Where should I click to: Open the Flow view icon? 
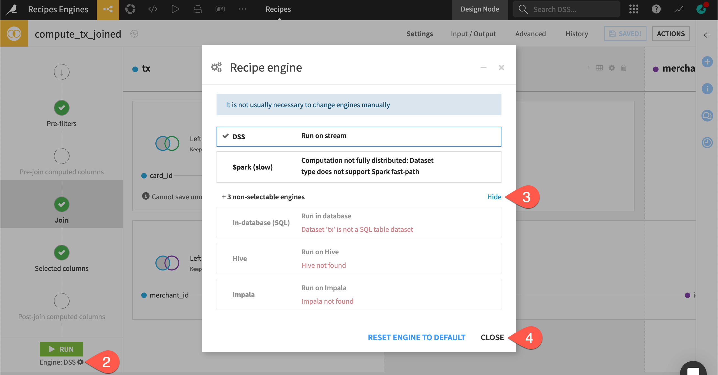pos(108,9)
